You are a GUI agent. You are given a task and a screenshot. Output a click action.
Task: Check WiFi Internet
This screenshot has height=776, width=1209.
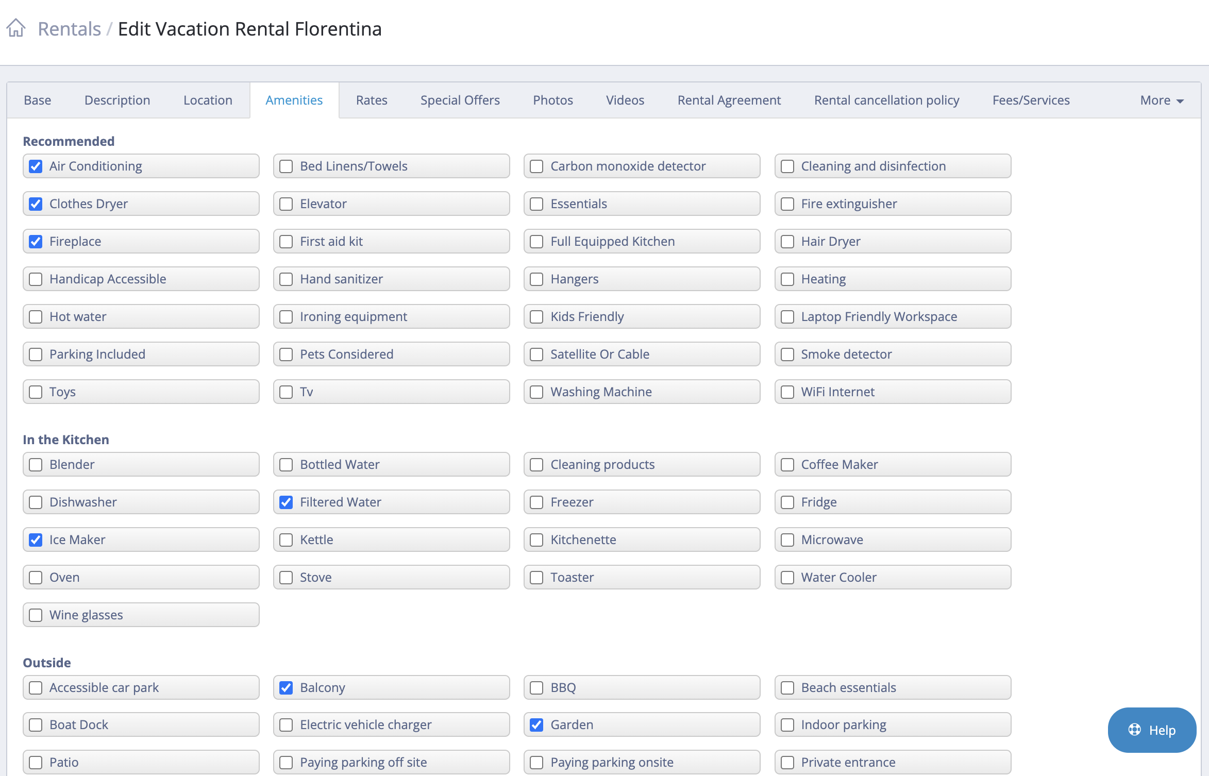click(787, 392)
